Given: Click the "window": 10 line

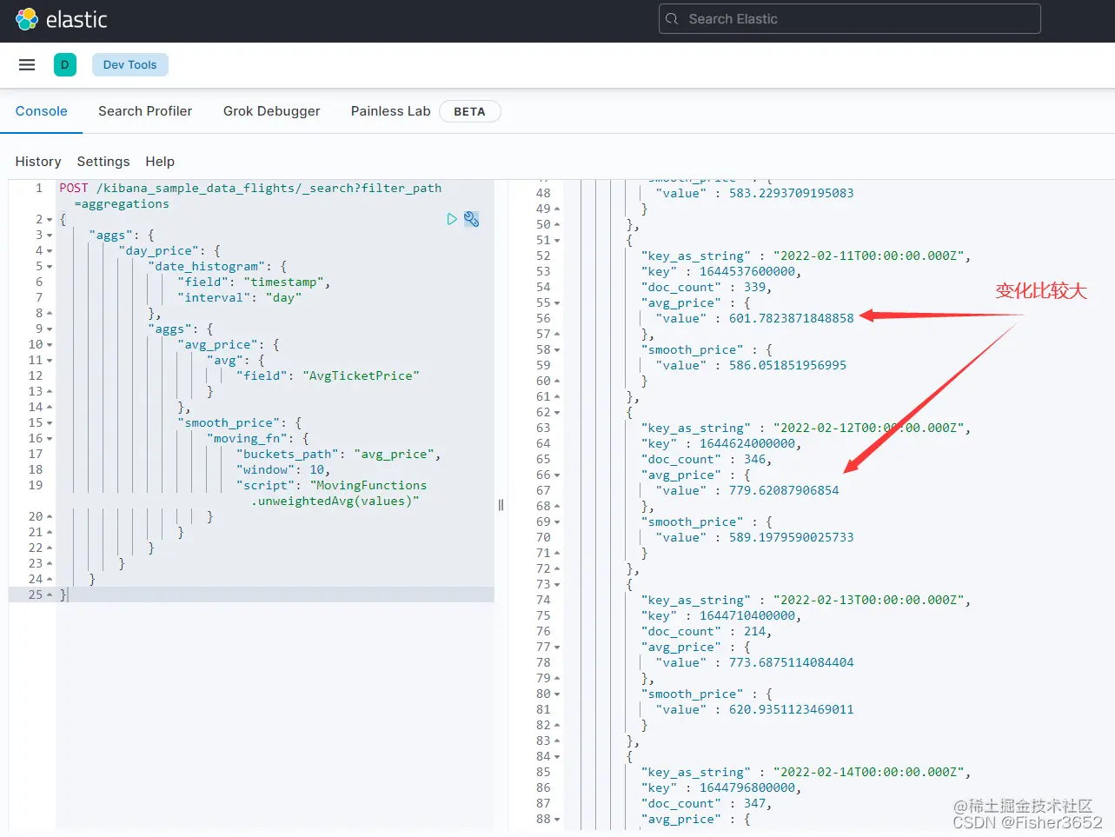Looking at the screenshot, I should click(x=282, y=469).
